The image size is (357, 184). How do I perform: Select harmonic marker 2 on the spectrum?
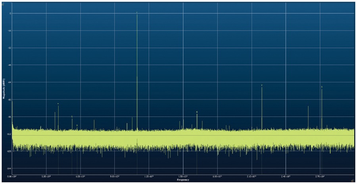point(262,85)
